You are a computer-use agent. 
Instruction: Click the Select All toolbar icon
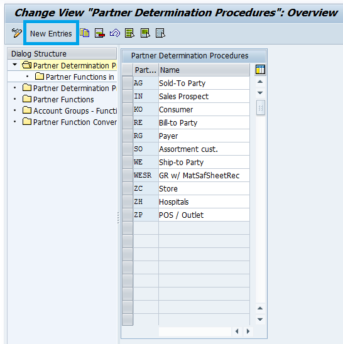coord(130,33)
